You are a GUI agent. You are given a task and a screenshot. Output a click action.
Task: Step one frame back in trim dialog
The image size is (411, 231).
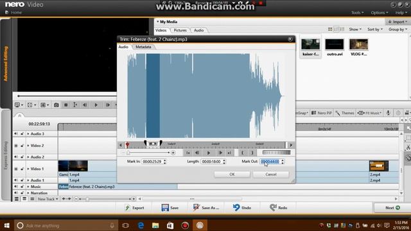click(x=197, y=153)
